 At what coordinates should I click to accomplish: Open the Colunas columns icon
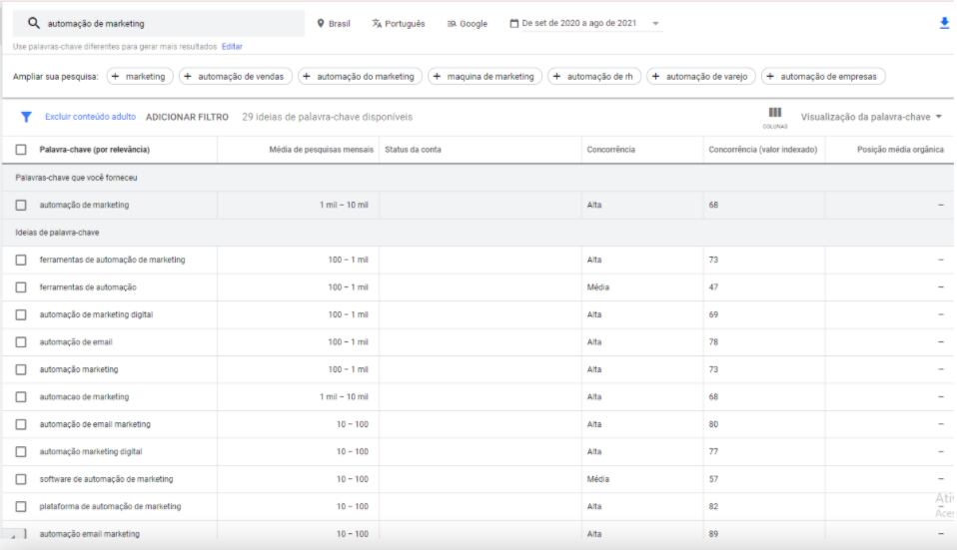[x=774, y=117]
